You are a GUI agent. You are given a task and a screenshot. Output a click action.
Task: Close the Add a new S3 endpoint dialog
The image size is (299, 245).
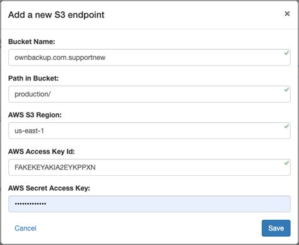pyautogui.click(x=287, y=14)
